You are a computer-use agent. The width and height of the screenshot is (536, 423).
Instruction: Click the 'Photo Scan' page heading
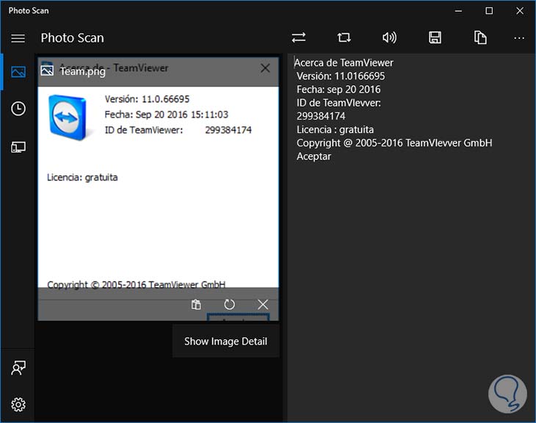(x=72, y=38)
